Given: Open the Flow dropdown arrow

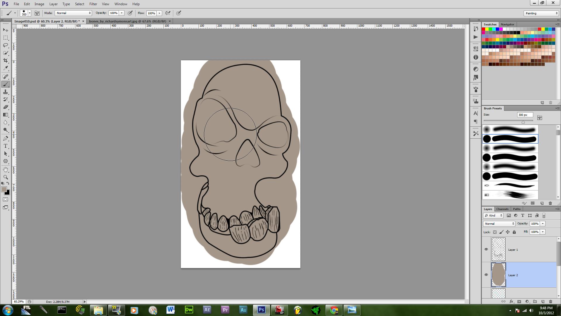Looking at the screenshot, I should [160, 13].
